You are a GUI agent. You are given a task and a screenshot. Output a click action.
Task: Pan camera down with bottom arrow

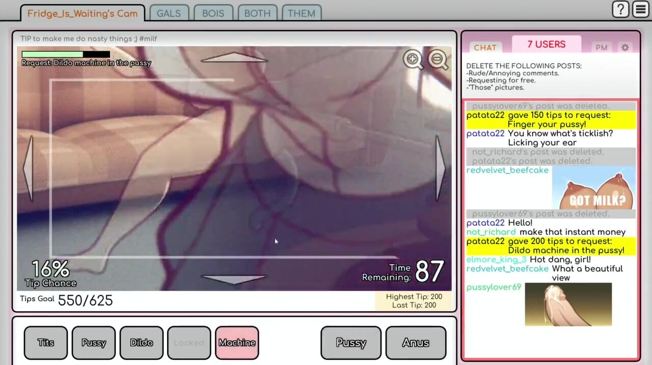pyautogui.click(x=234, y=279)
